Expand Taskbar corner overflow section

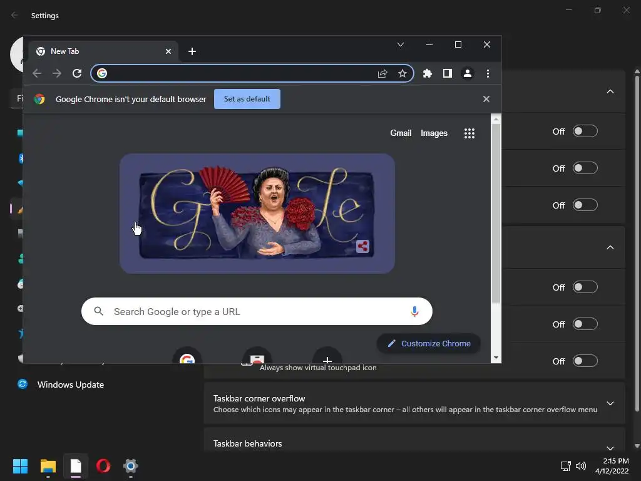point(610,403)
